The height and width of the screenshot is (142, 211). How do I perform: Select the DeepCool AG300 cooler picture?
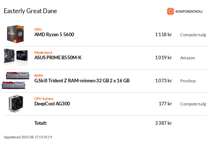pos(16,103)
